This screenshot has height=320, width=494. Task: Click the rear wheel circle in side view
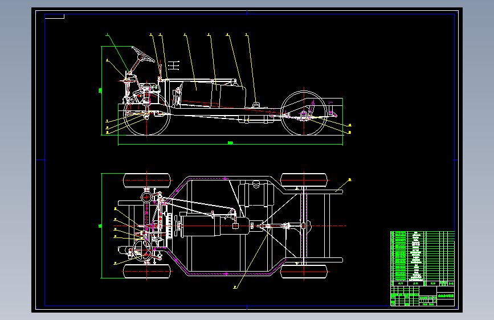(x=304, y=113)
